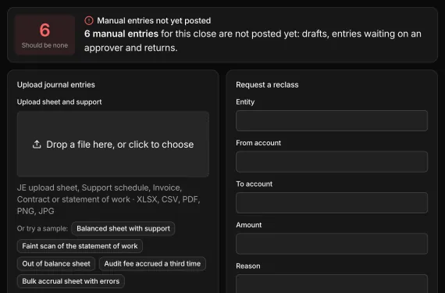Click the upload arrow icon in drop zone
The width and height of the screenshot is (445, 293).
(37, 145)
